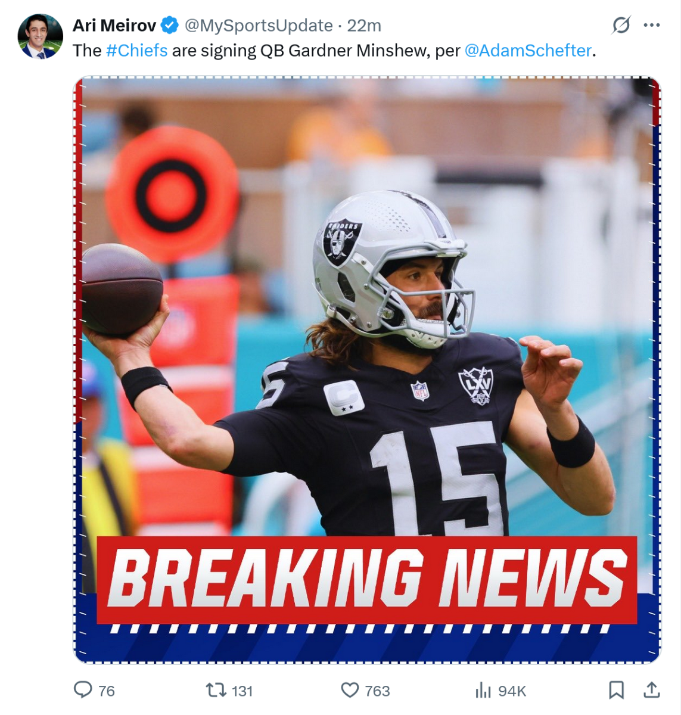
Task: Bookmark this post
Action: point(617,690)
